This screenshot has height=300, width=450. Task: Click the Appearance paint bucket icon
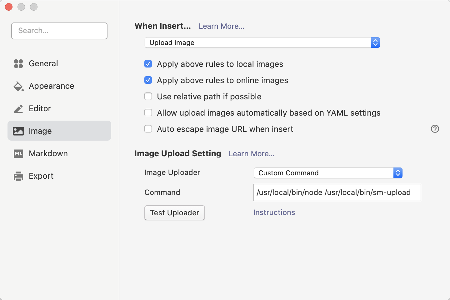[18, 86]
